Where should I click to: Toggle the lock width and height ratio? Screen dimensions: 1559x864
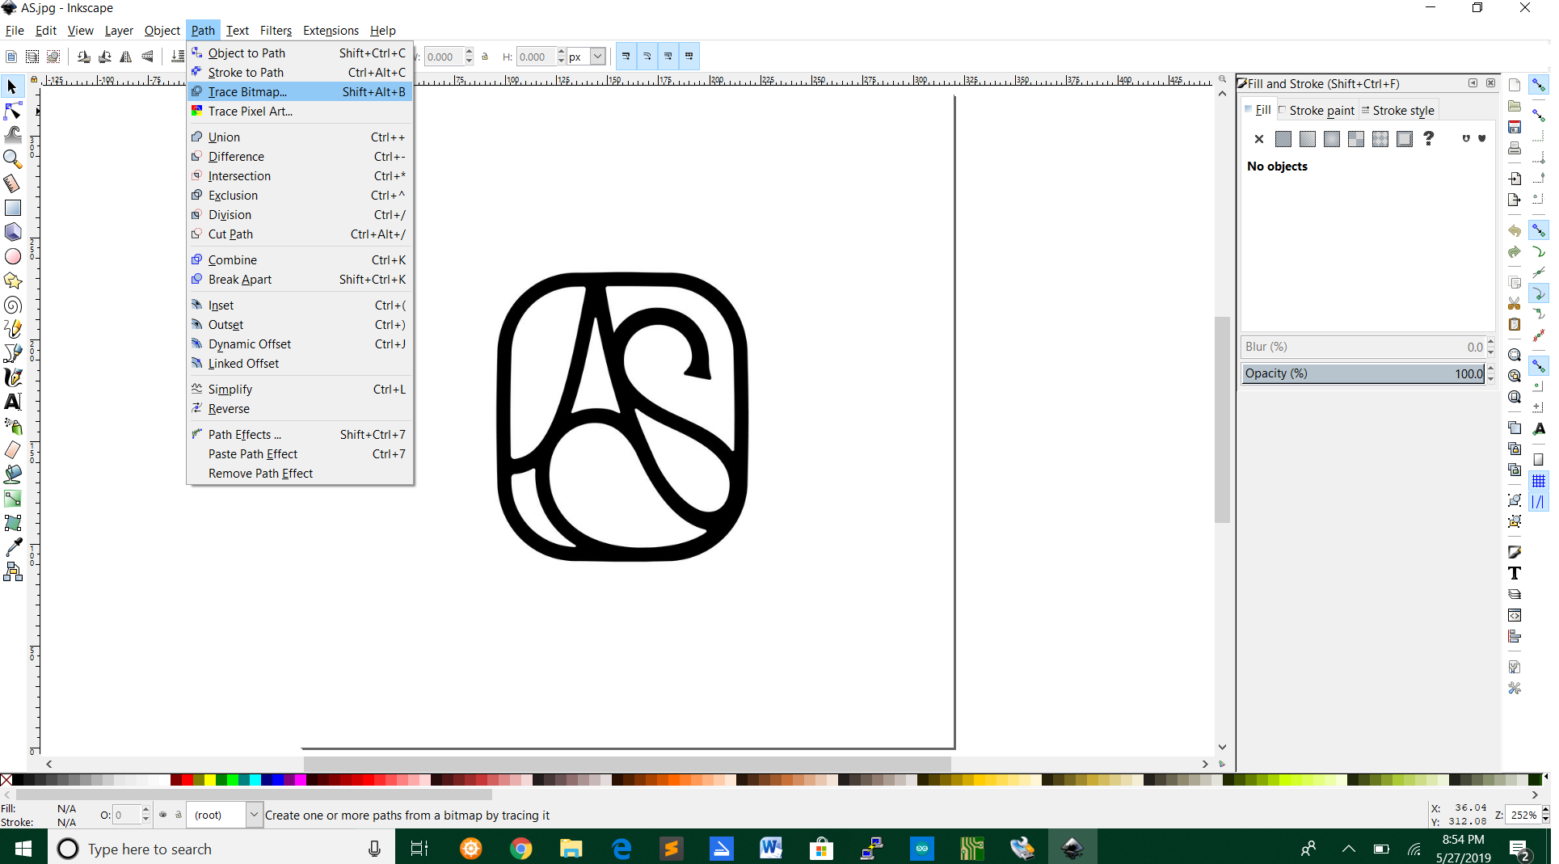pyautogui.click(x=485, y=57)
